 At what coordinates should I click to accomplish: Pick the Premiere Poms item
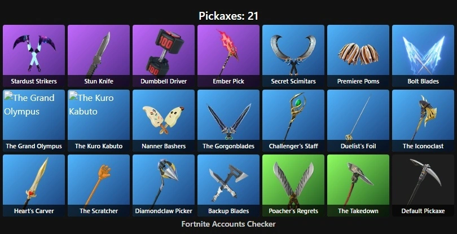[358, 56]
